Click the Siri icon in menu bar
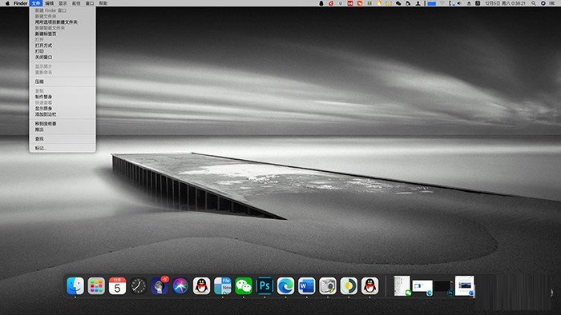Viewport: 561px width, 315px height. tap(543, 3)
